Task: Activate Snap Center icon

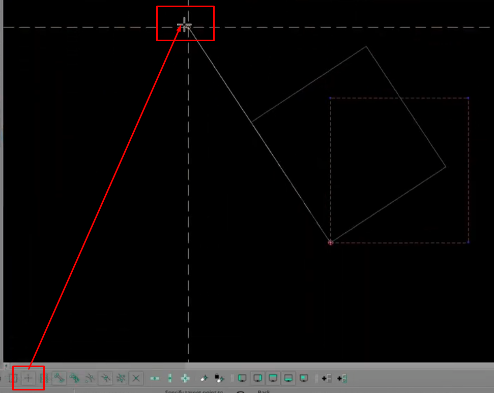Action: click(90, 378)
